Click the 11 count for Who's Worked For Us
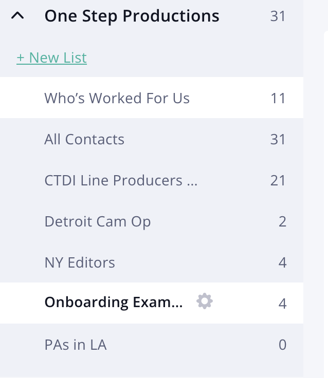 pyautogui.click(x=278, y=98)
